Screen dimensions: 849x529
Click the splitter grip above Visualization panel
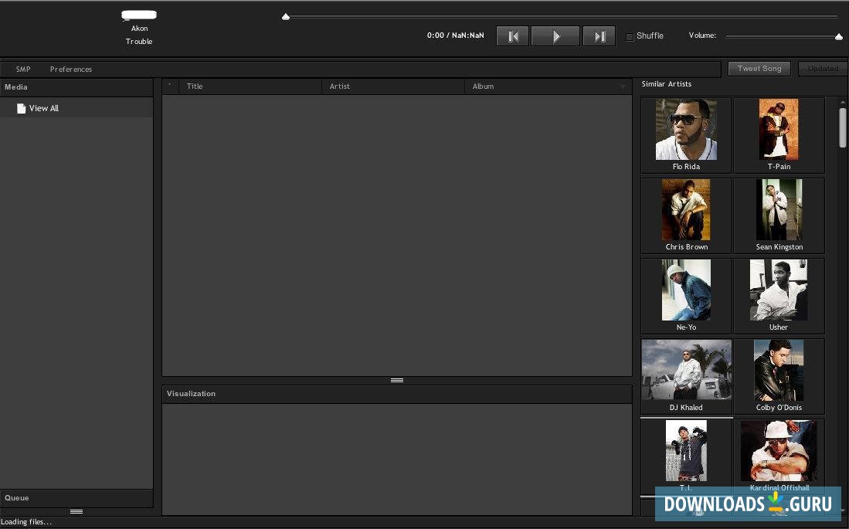(397, 380)
